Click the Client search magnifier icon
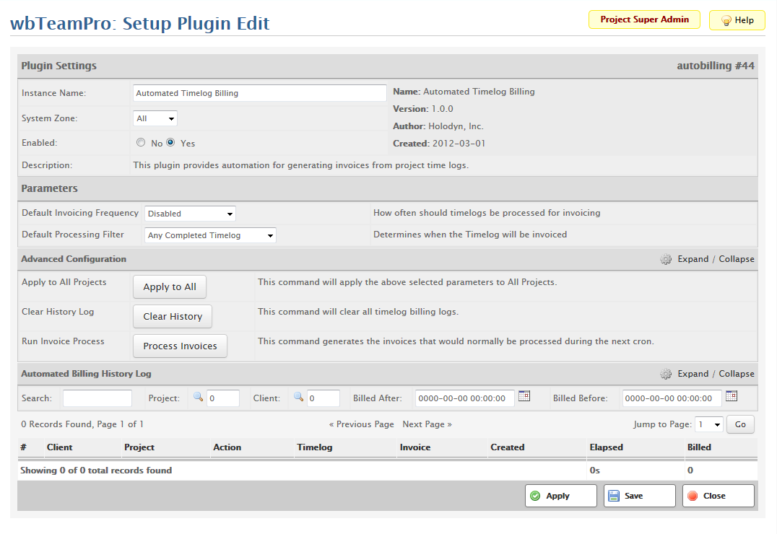 point(299,397)
